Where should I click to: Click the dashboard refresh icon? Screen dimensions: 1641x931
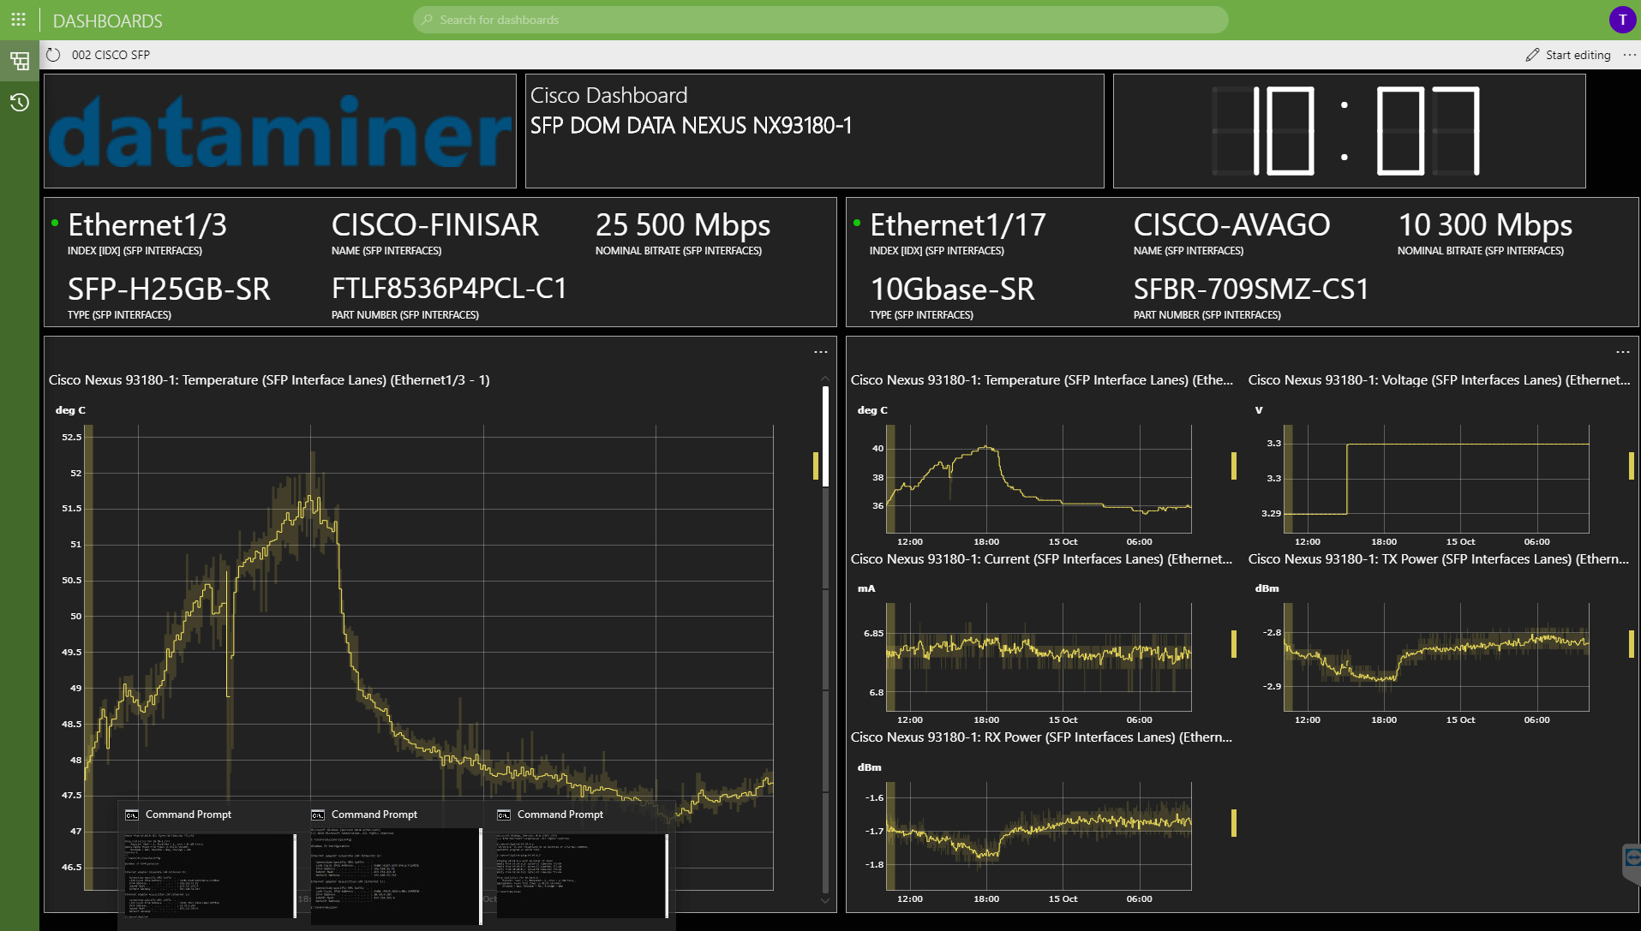(x=53, y=55)
